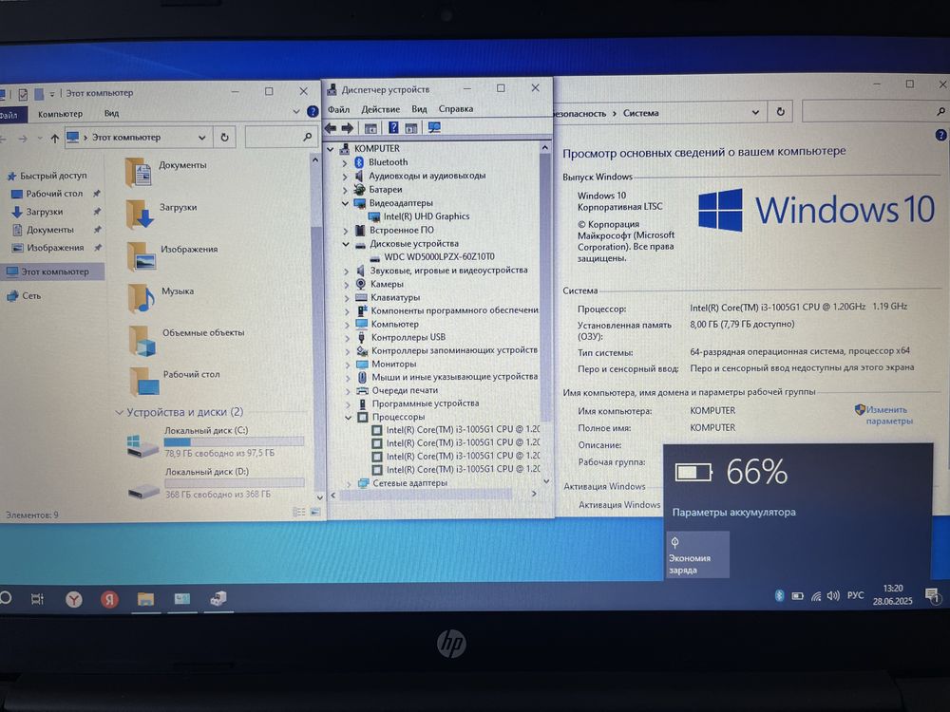Image resolution: width=950 pixels, height=712 pixels.
Task: Click refresh button in Explorer address bar
Action: point(224,138)
